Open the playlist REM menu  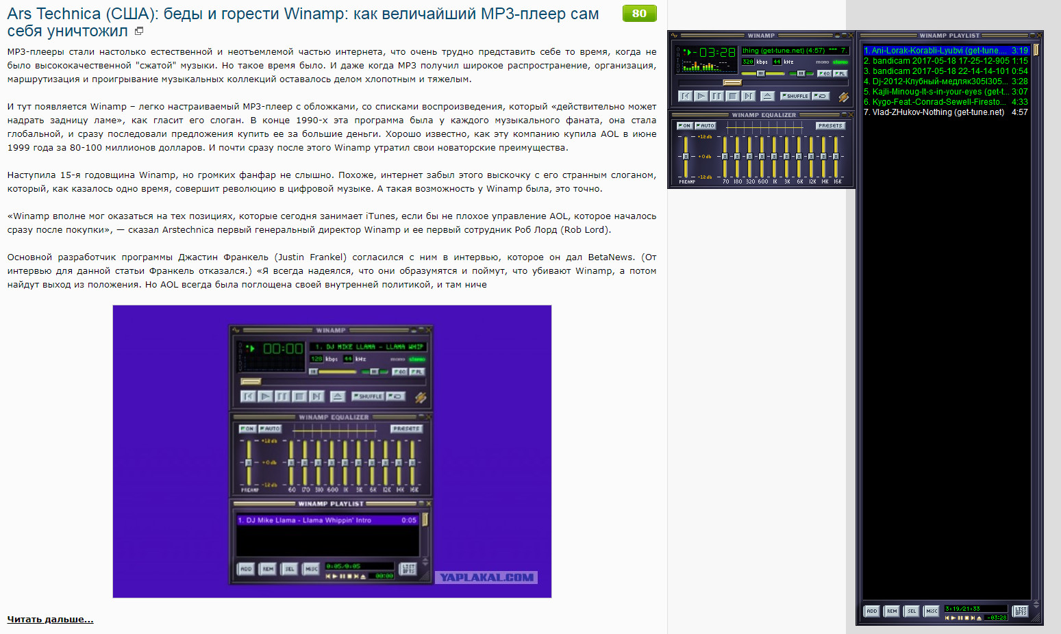(891, 611)
